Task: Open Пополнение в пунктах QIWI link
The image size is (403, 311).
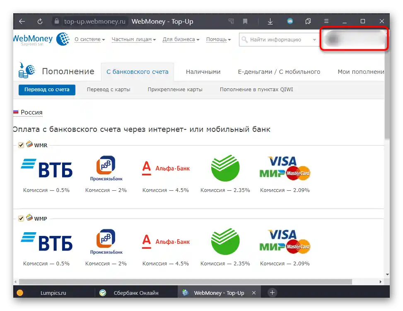Action: point(256,90)
